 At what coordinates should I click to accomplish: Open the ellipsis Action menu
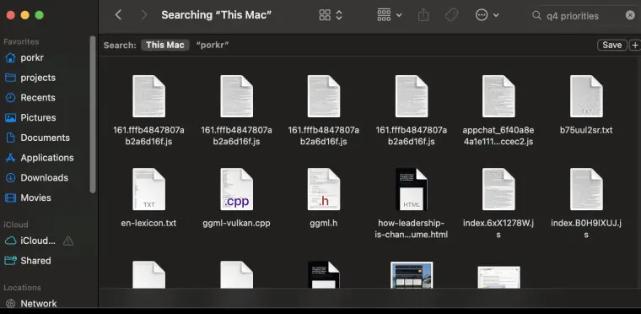[x=487, y=15]
